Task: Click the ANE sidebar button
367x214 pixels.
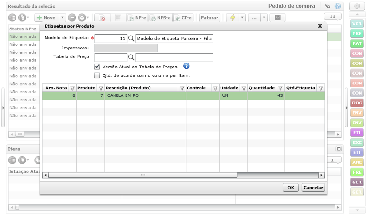Action: tap(357, 162)
